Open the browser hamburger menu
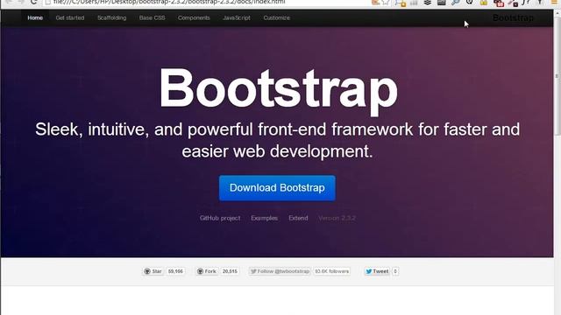The image size is (561, 315). 554,3
